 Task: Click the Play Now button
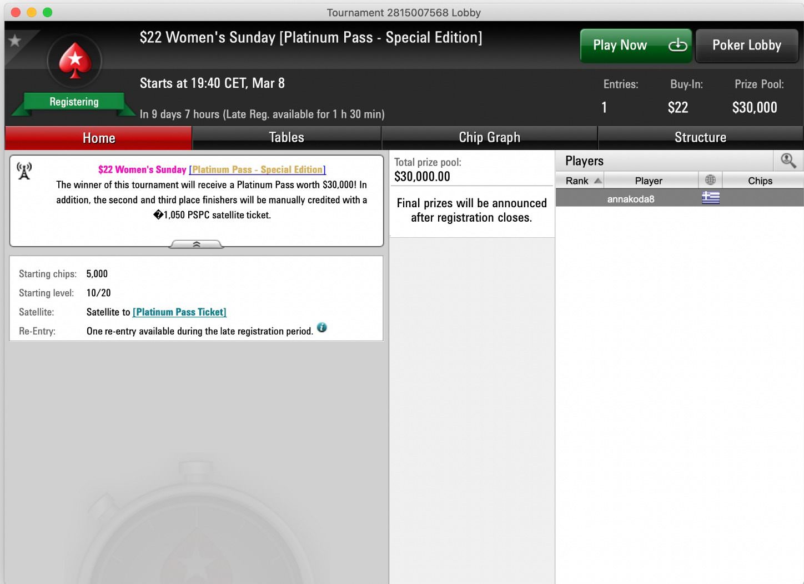point(636,46)
